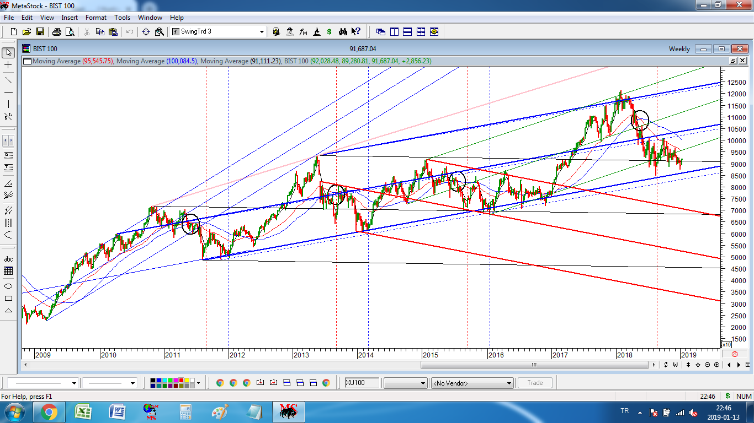
Task: Open the line style dropdown
Action: (73, 383)
